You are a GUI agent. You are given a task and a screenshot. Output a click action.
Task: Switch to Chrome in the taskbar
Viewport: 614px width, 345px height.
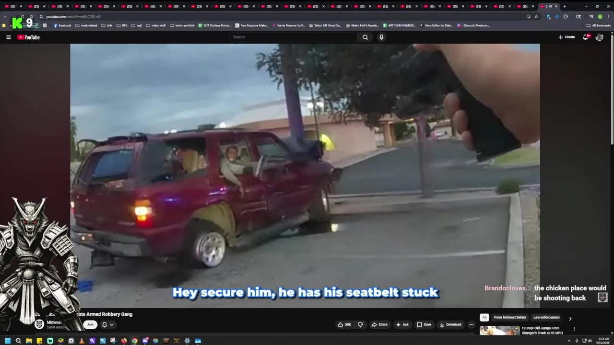click(134, 341)
